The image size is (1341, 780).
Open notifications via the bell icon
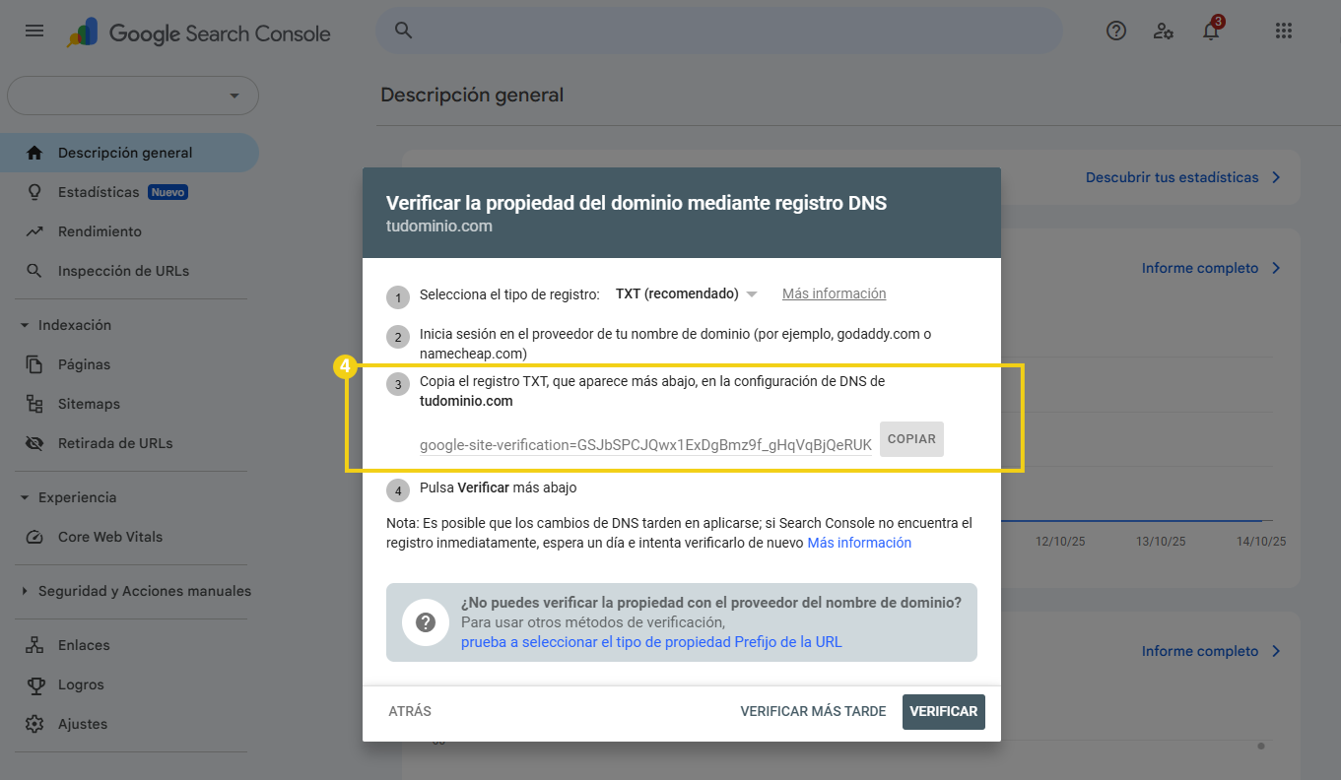(1210, 31)
